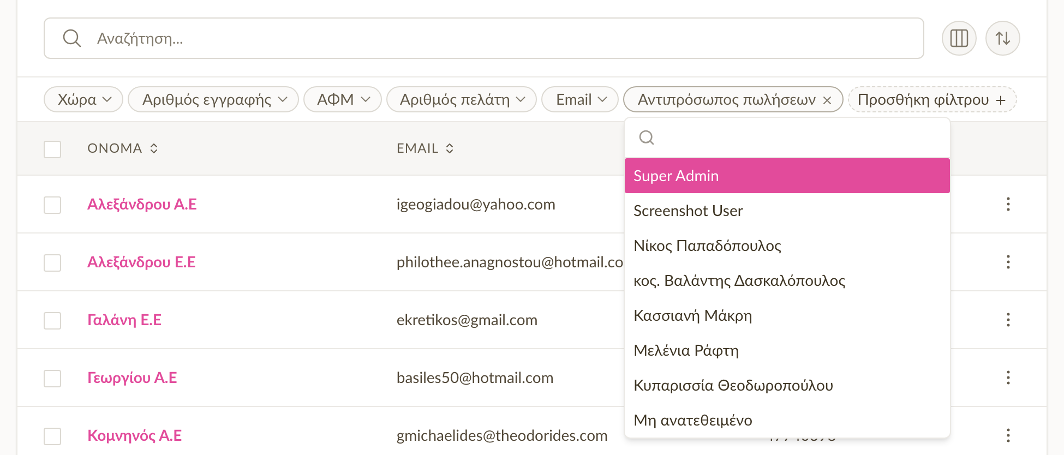Image resolution: width=1064 pixels, height=455 pixels.
Task: Expand the Χώρα filter dropdown
Action: [x=83, y=99]
